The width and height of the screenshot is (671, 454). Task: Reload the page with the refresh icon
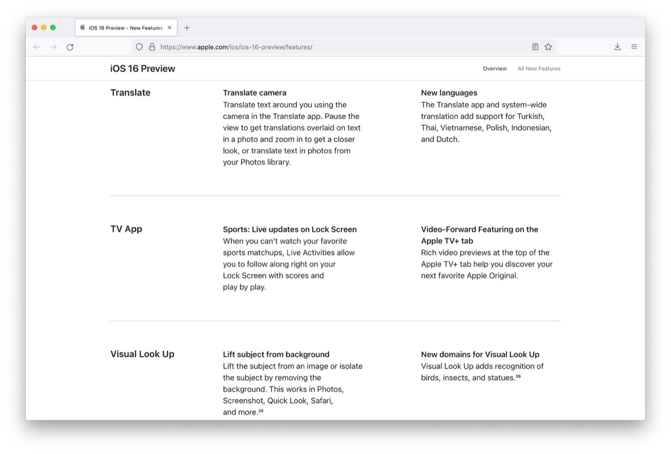[70, 47]
